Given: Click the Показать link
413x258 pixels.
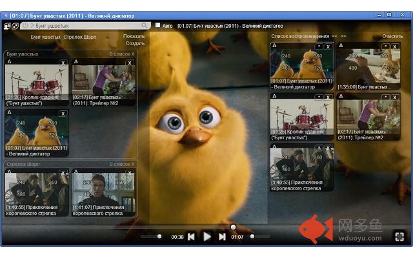Looking at the screenshot, I should (x=134, y=36).
